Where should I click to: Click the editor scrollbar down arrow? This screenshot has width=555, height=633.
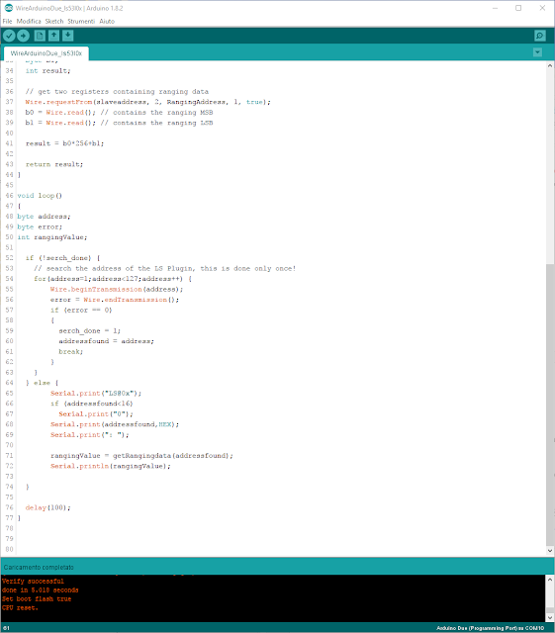pyautogui.click(x=550, y=551)
